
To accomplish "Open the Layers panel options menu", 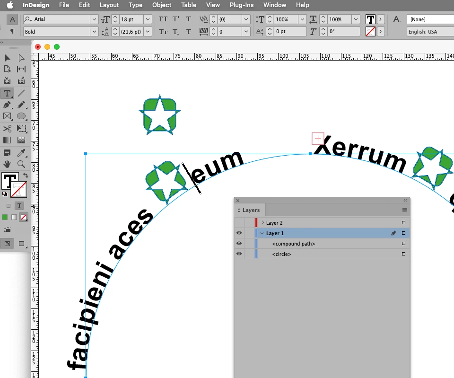I will click(x=405, y=210).
